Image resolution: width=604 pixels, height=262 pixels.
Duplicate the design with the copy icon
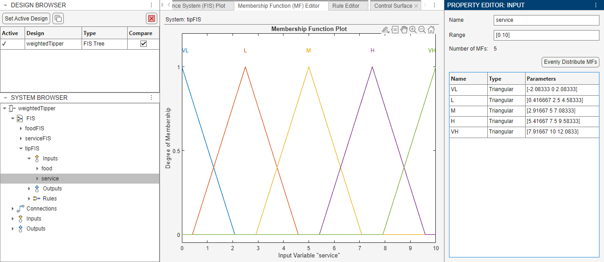(x=58, y=19)
